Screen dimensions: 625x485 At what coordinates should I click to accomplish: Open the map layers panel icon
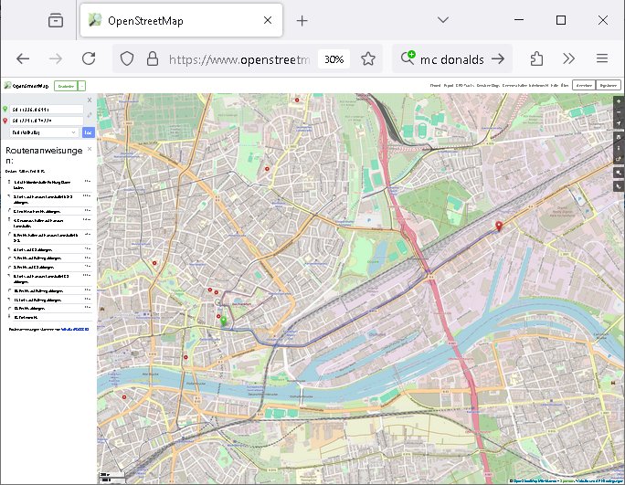tap(619, 135)
